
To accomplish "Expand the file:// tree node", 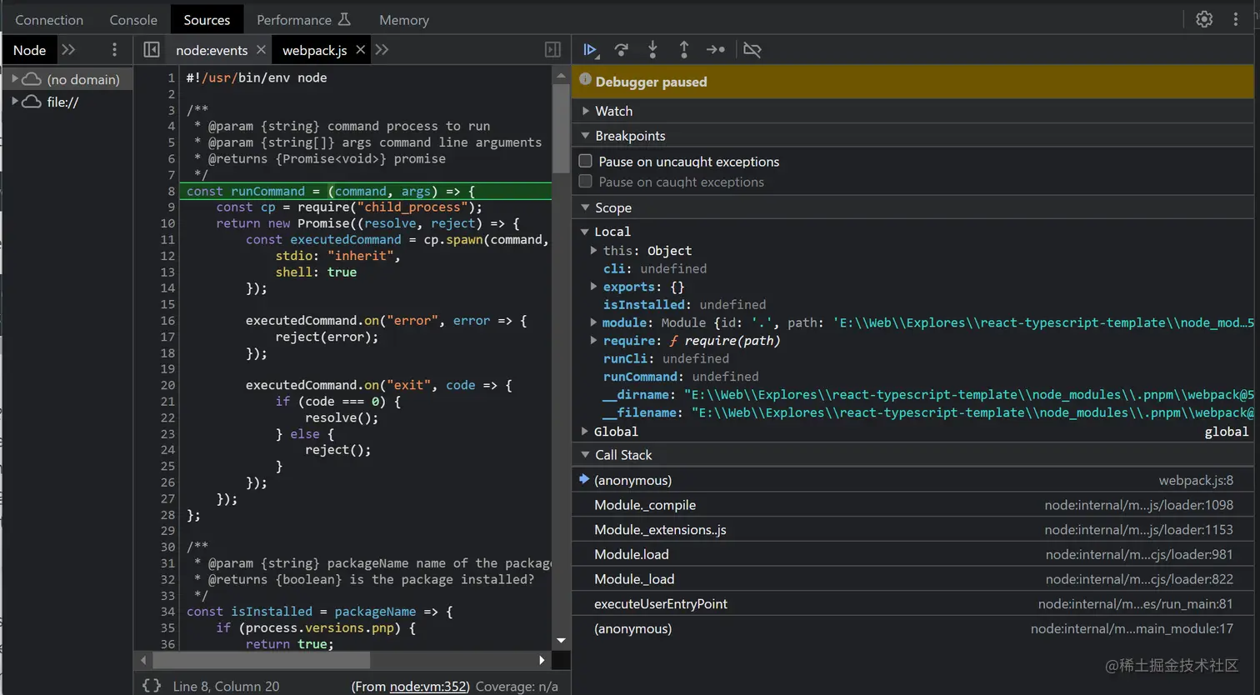I will 14,102.
